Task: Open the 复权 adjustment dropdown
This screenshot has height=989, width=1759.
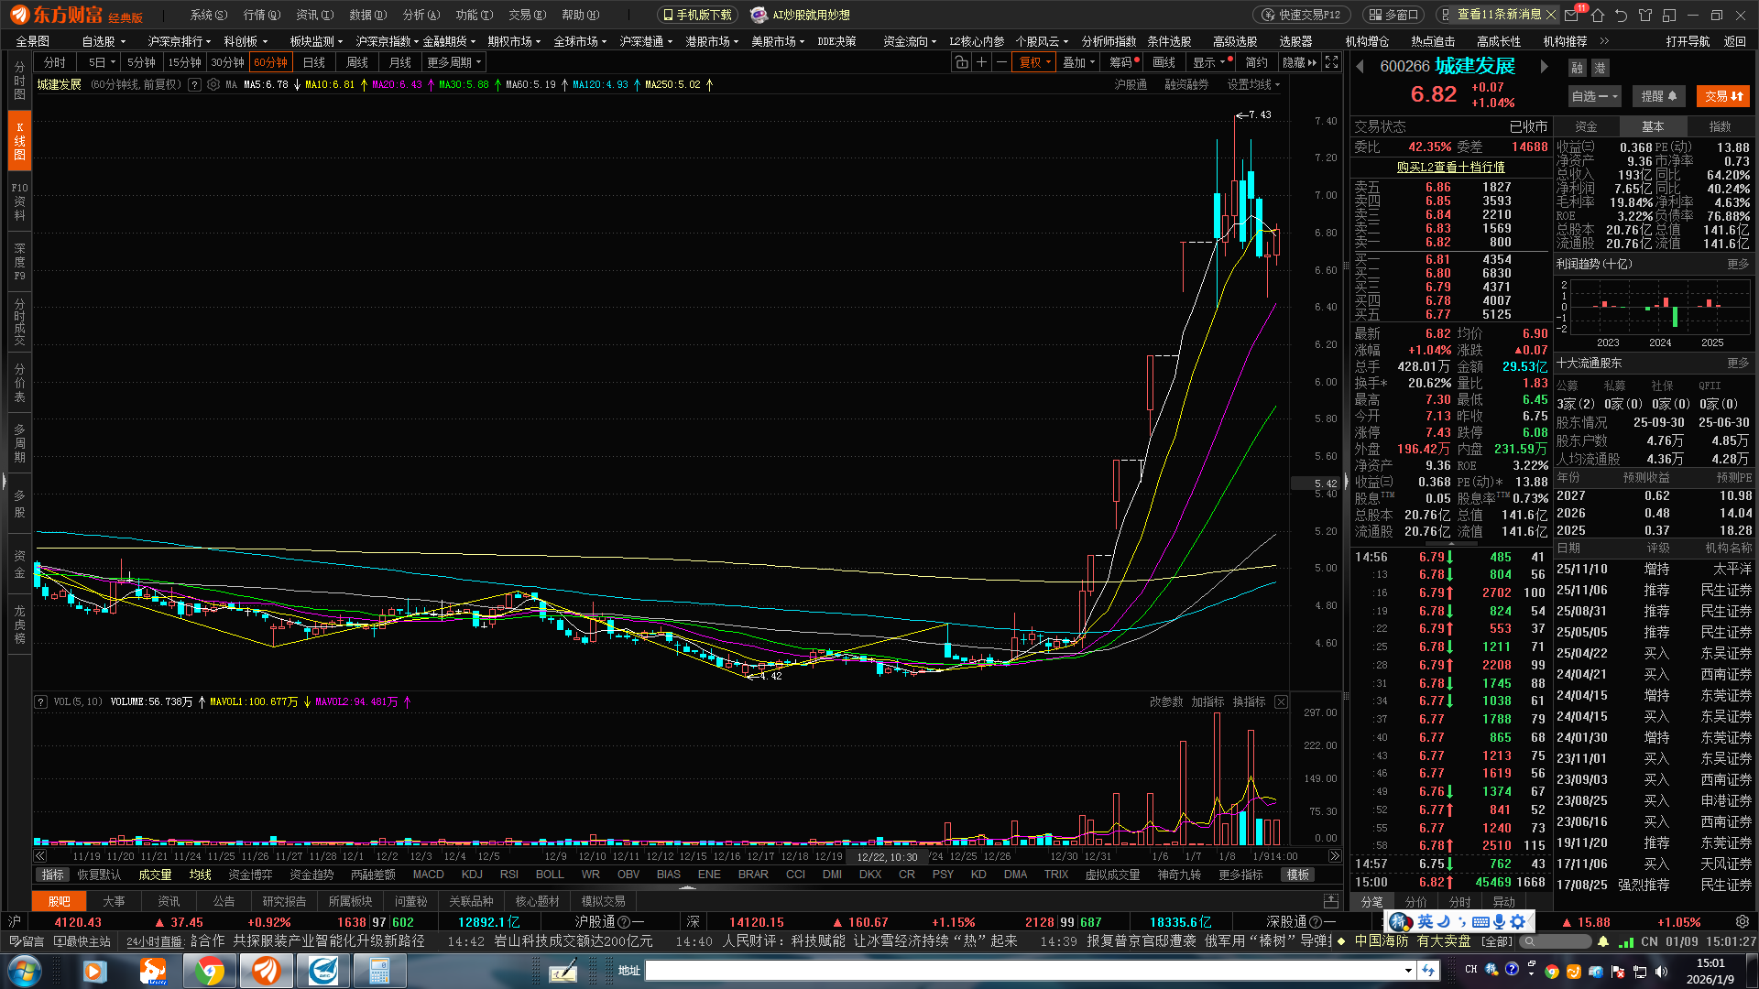Action: [x=1035, y=62]
